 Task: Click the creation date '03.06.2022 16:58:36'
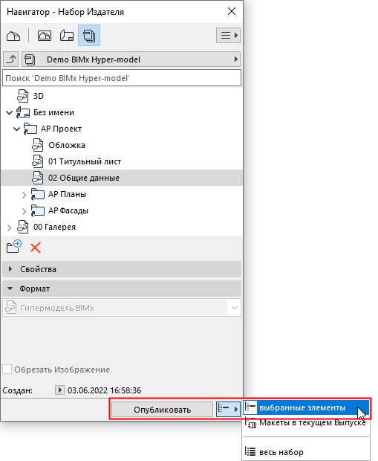click(104, 390)
